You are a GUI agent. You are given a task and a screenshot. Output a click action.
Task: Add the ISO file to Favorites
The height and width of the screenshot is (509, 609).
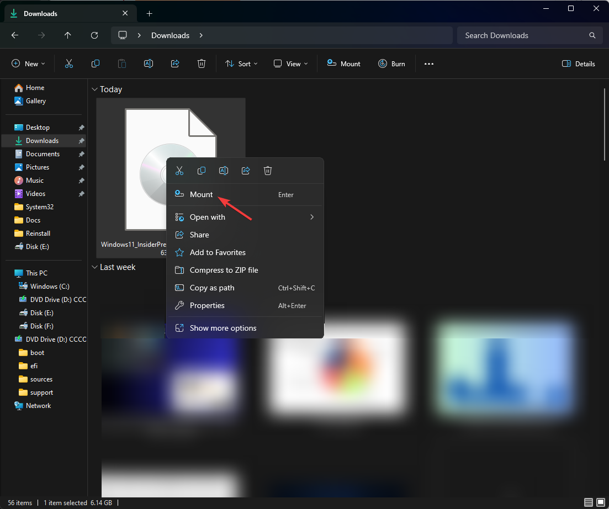click(218, 252)
